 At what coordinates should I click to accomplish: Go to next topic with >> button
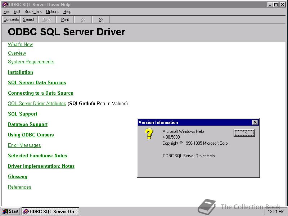pos(101,19)
